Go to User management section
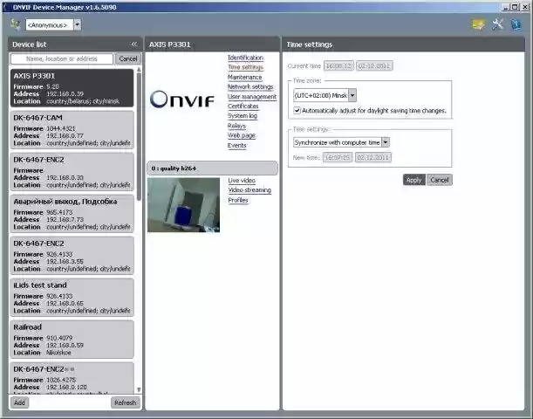The image size is (533, 419). 252,97
